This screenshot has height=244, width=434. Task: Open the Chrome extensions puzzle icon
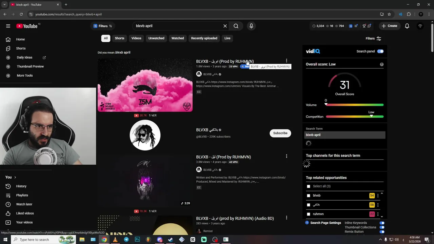(x=409, y=14)
